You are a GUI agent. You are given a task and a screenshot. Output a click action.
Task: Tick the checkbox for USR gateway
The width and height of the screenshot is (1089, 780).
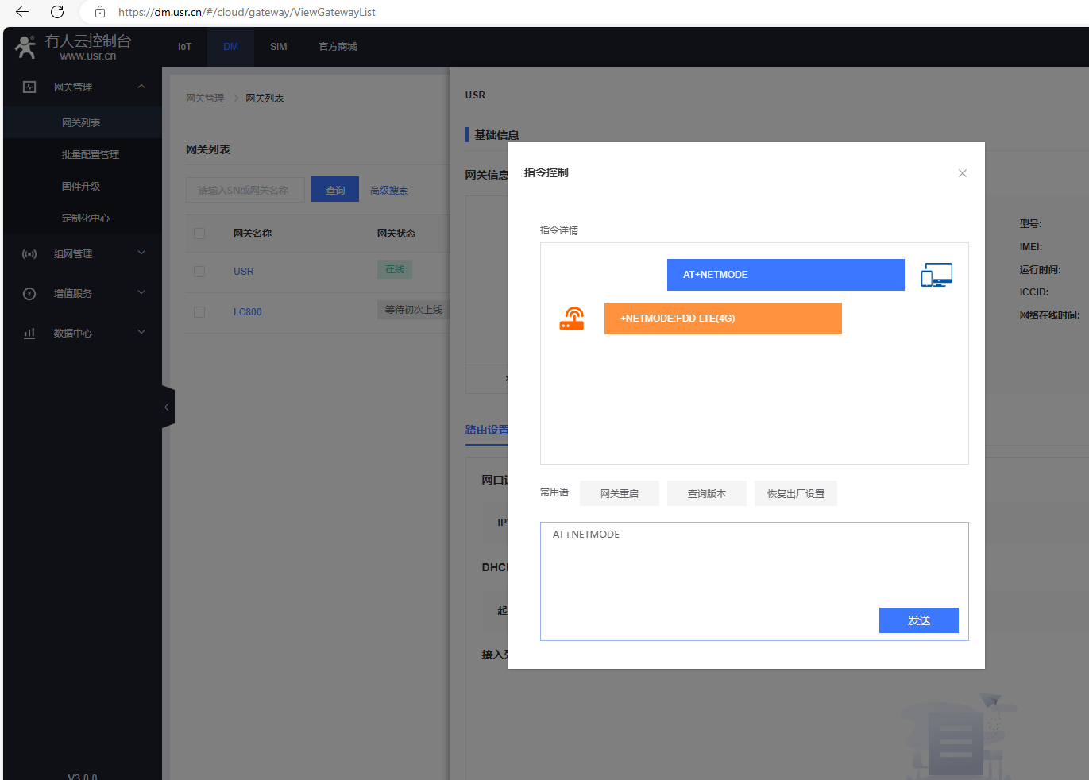(x=199, y=272)
